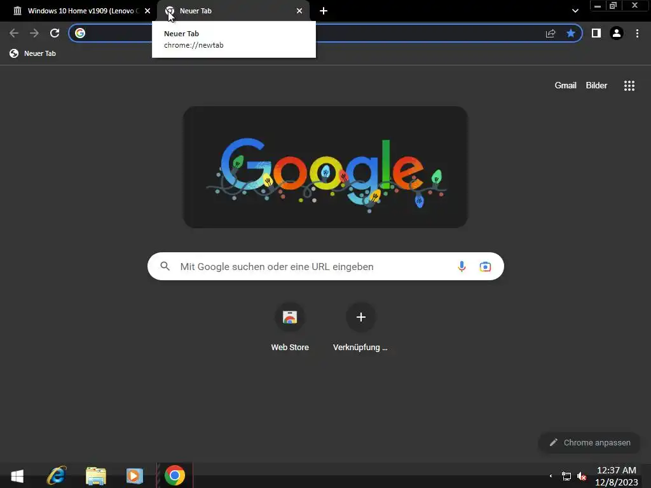Open the Neuer Tab bookmark

point(33,53)
